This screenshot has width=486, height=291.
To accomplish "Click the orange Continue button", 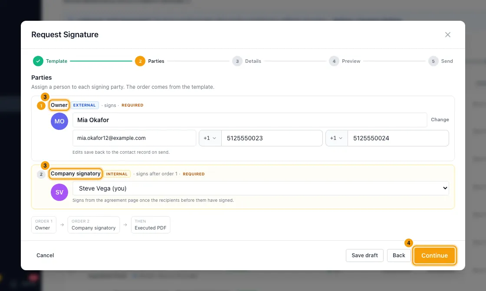I will click(434, 255).
